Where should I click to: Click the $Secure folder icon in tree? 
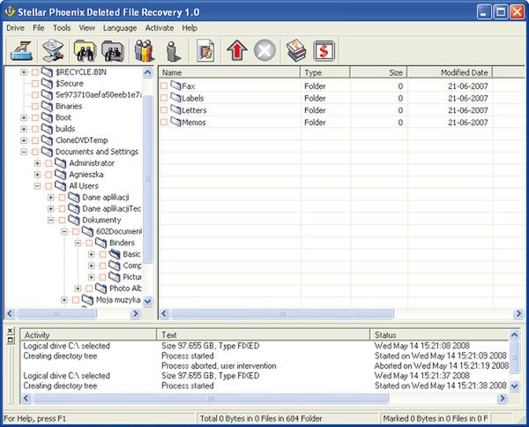click(48, 83)
